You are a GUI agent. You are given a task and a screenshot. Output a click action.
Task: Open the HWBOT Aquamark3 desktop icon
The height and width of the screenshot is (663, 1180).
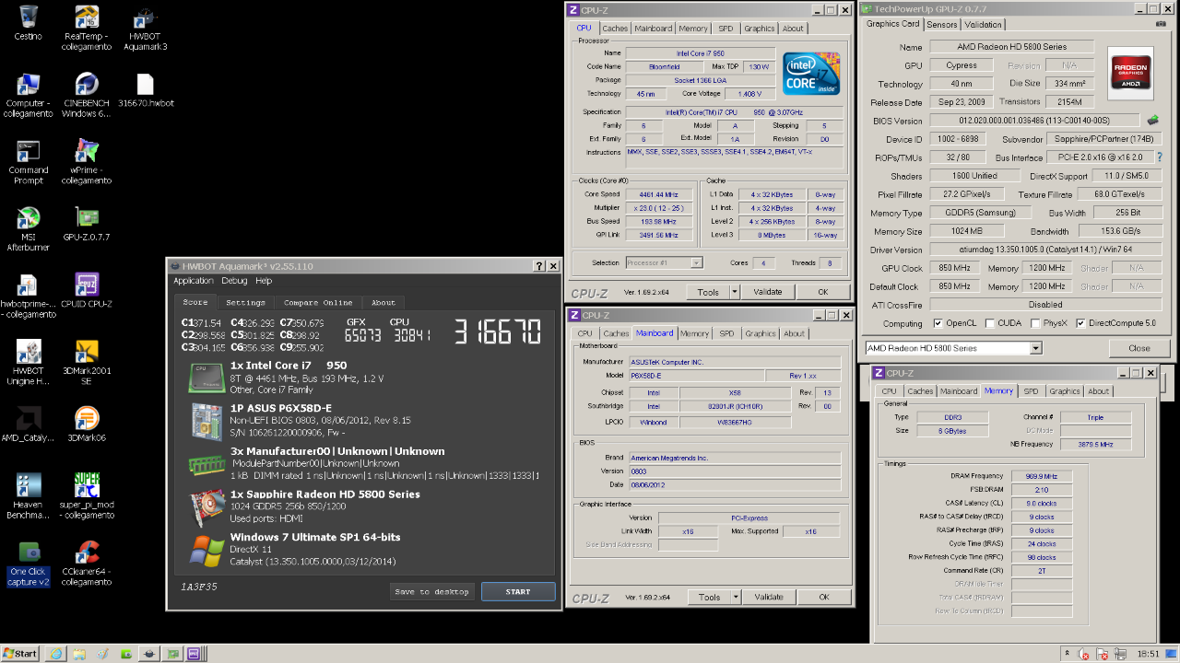145,28
